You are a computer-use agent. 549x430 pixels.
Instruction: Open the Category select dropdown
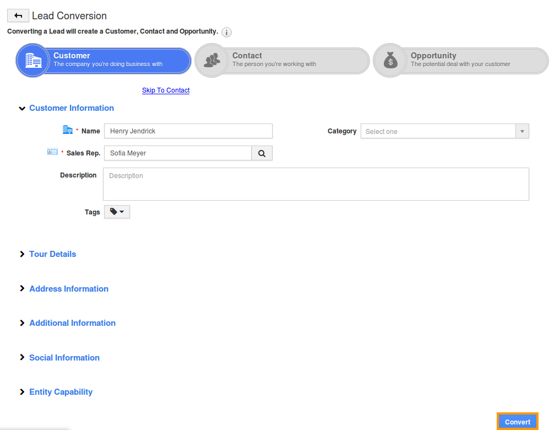click(444, 131)
